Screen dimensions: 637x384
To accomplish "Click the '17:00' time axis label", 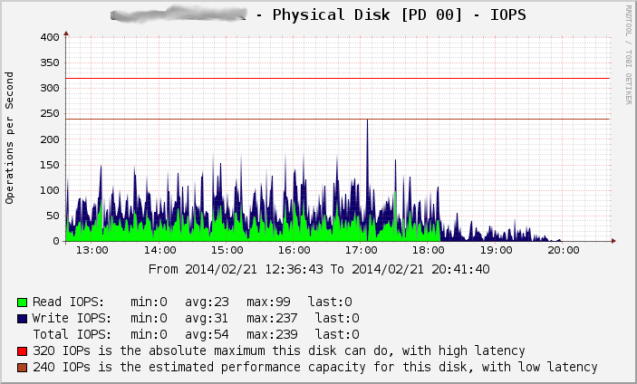I will [362, 250].
